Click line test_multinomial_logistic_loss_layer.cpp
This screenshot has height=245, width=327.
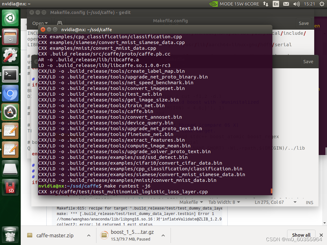[x=123, y=192]
